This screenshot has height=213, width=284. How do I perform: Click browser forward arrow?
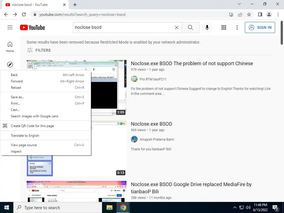click(15, 14)
